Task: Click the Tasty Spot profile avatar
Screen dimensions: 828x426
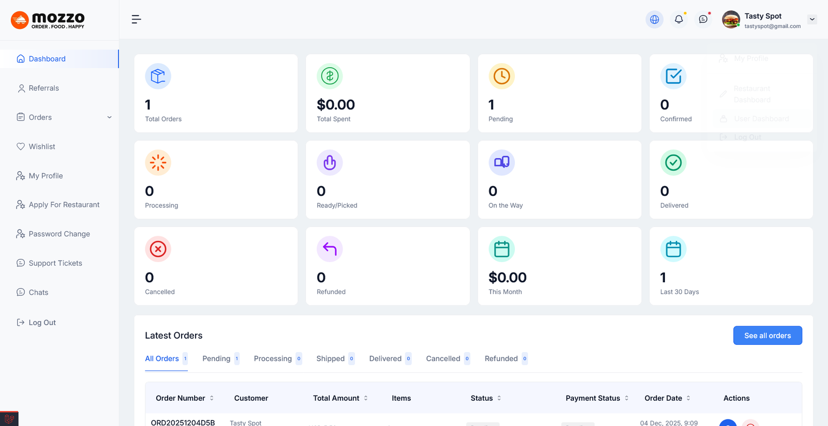Action: [x=731, y=20]
